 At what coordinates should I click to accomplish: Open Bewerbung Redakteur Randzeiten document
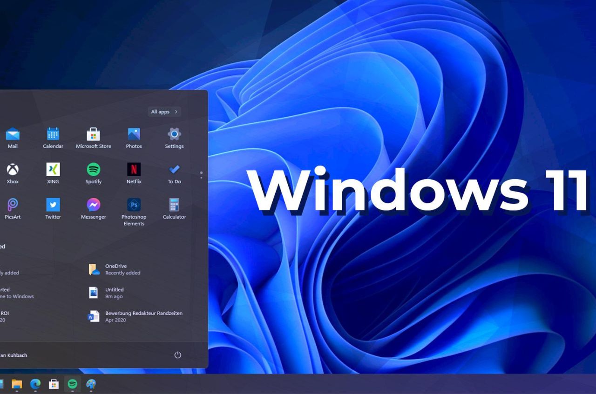click(135, 316)
